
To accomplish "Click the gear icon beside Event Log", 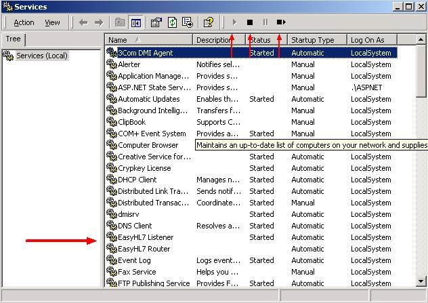I will point(112,260).
